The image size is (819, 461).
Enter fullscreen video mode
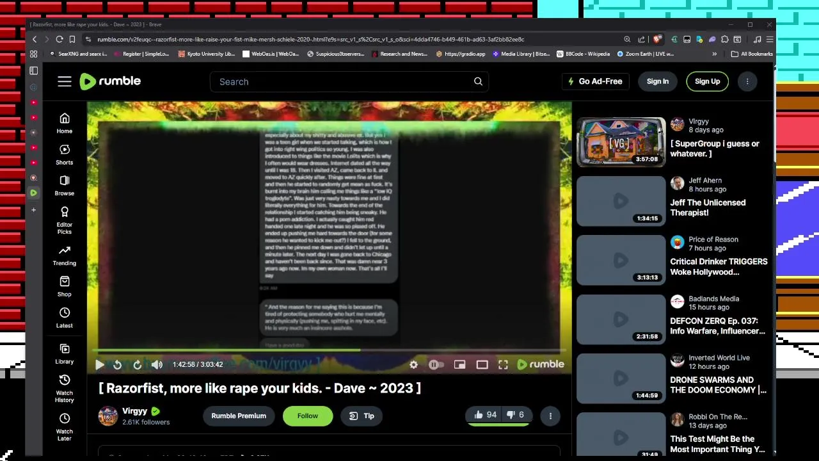503,364
